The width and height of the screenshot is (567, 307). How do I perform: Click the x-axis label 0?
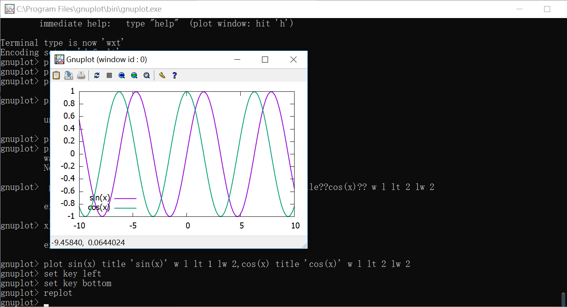pos(188,226)
